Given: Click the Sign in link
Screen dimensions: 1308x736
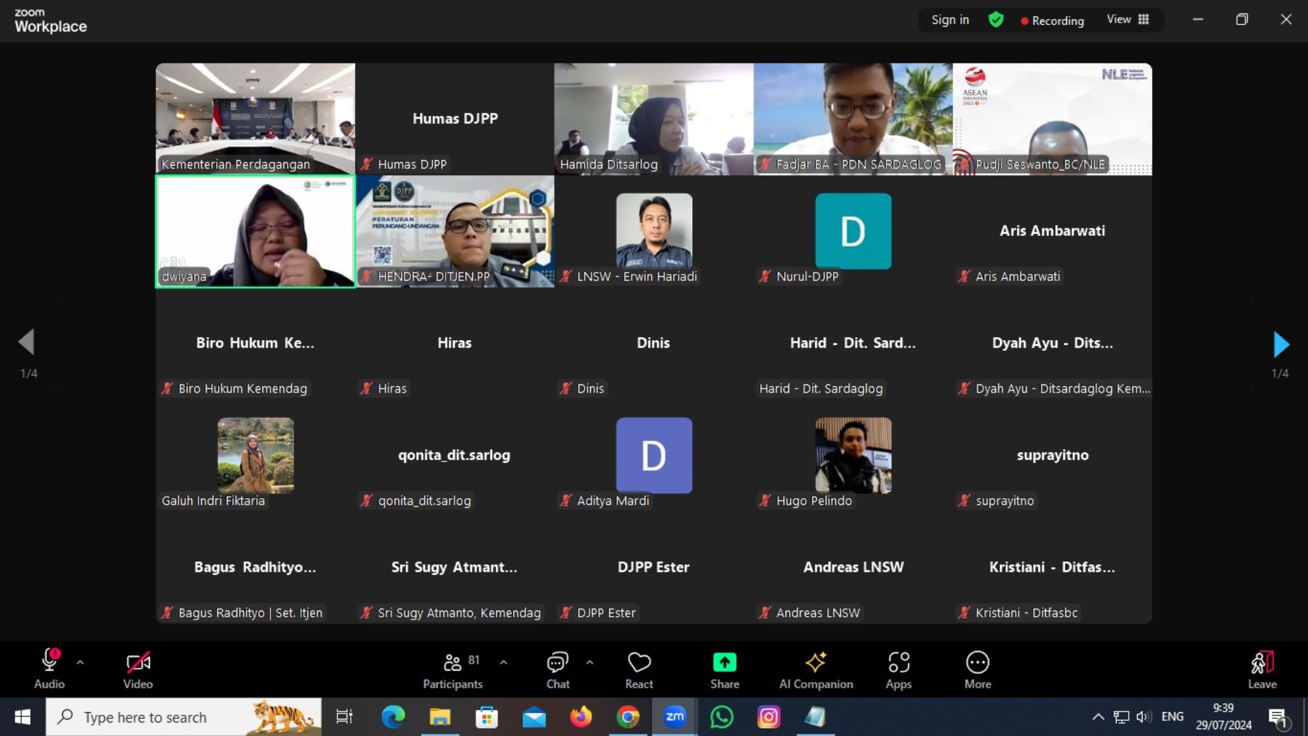Looking at the screenshot, I should click(x=950, y=20).
